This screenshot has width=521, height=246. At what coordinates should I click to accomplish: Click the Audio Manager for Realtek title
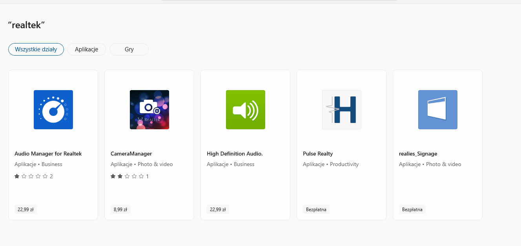(48, 154)
